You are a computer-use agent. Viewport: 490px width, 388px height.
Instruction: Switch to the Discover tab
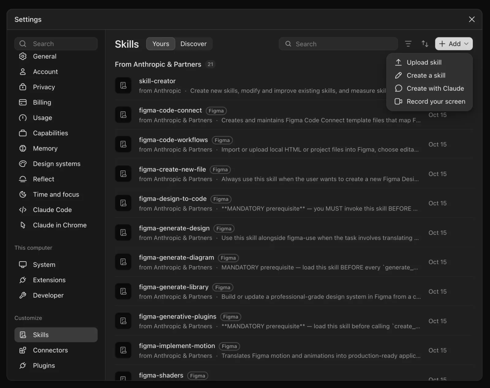pyautogui.click(x=194, y=44)
